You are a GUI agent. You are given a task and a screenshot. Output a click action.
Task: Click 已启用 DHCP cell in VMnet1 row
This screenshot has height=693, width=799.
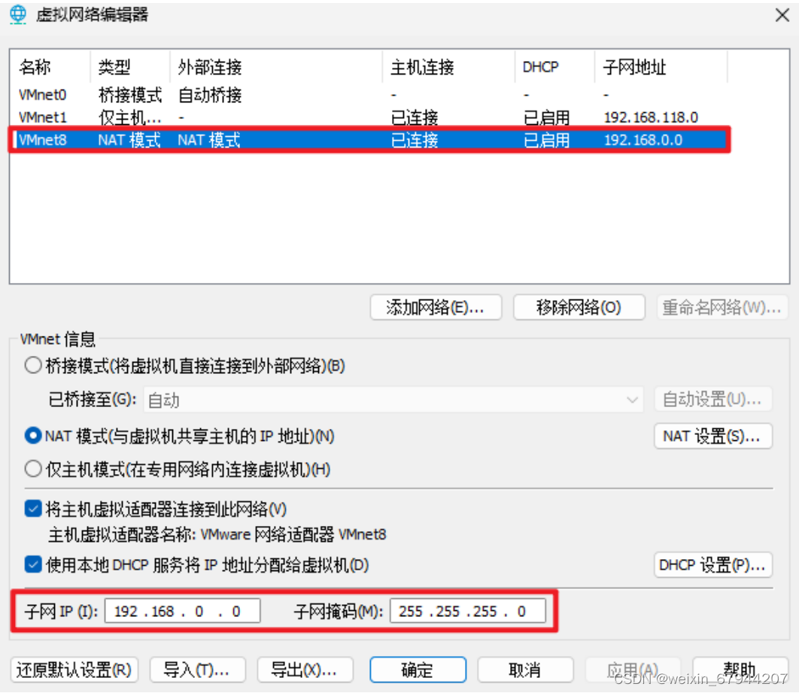(x=547, y=117)
